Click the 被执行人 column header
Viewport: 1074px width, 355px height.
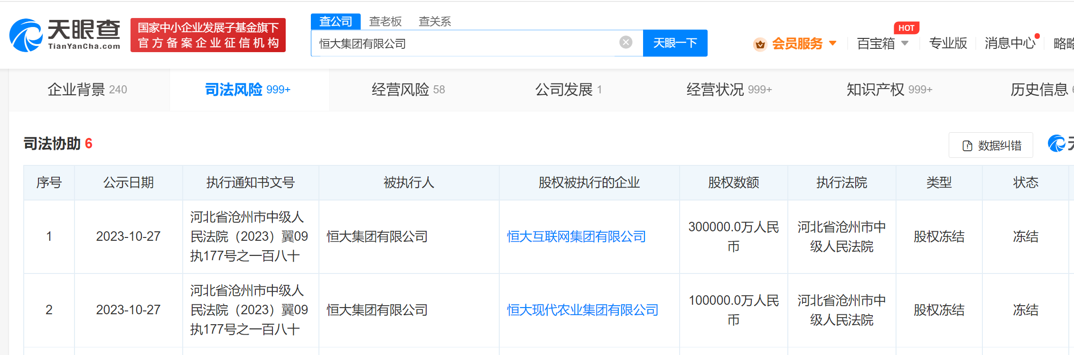409,182
